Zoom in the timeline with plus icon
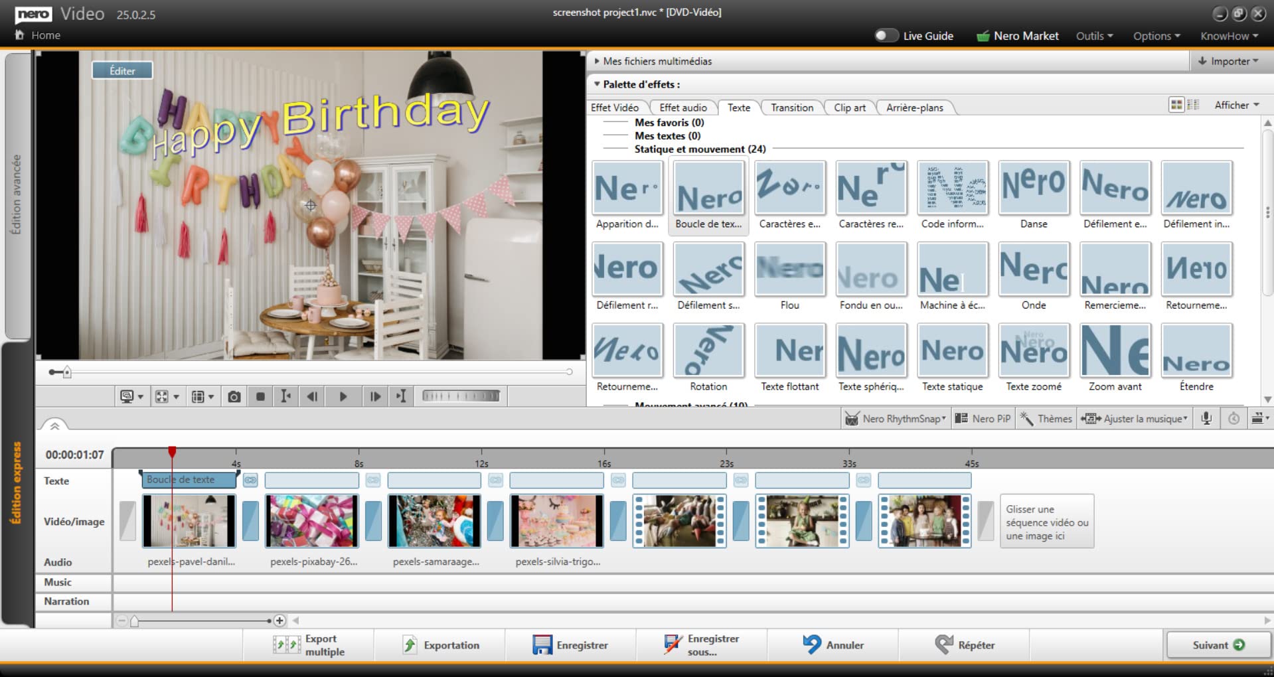 tap(279, 621)
